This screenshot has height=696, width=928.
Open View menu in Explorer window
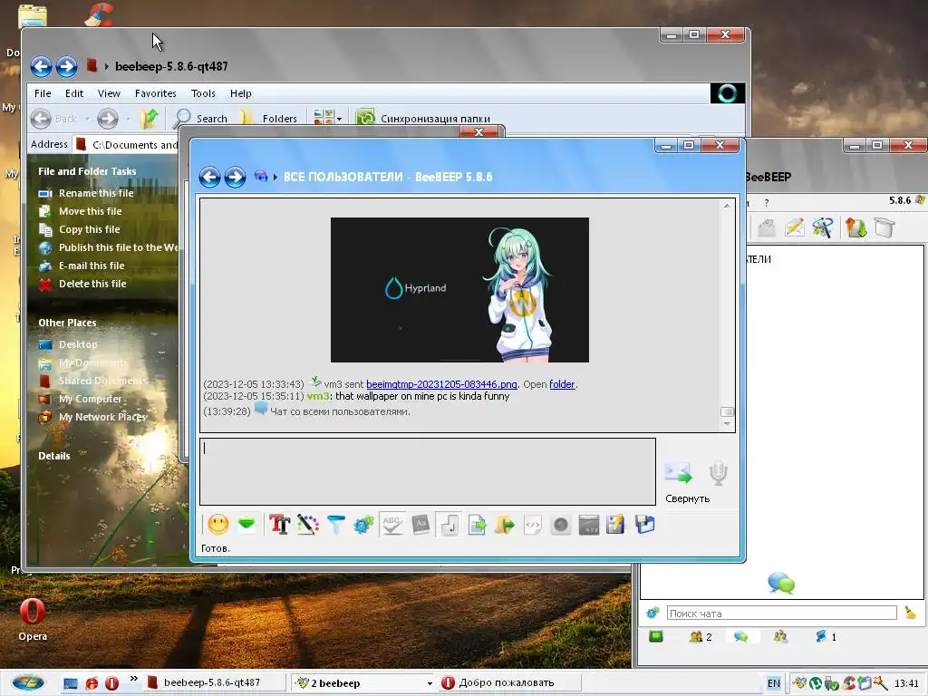(109, 93)
